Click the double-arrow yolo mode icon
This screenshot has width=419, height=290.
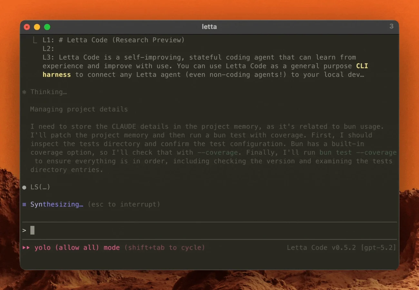(26, 247)
